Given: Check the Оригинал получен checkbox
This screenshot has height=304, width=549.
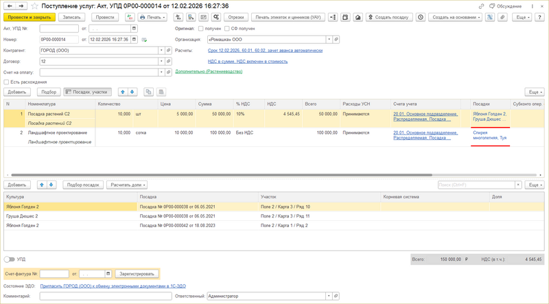Looking at the screenshot, I should [200, 29].
